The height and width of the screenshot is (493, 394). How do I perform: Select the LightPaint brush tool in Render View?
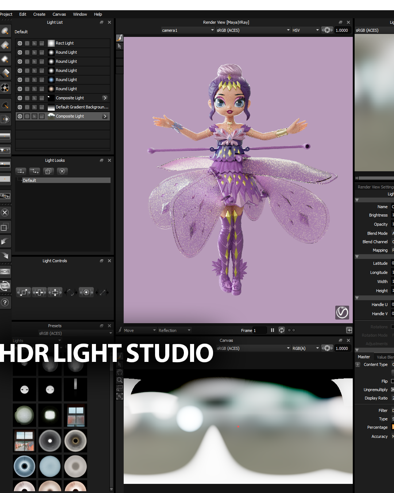[x=119, y=38]
